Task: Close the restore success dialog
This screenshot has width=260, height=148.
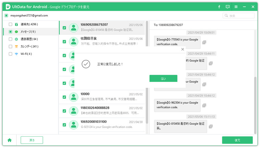Action: (x=183, y=49)
